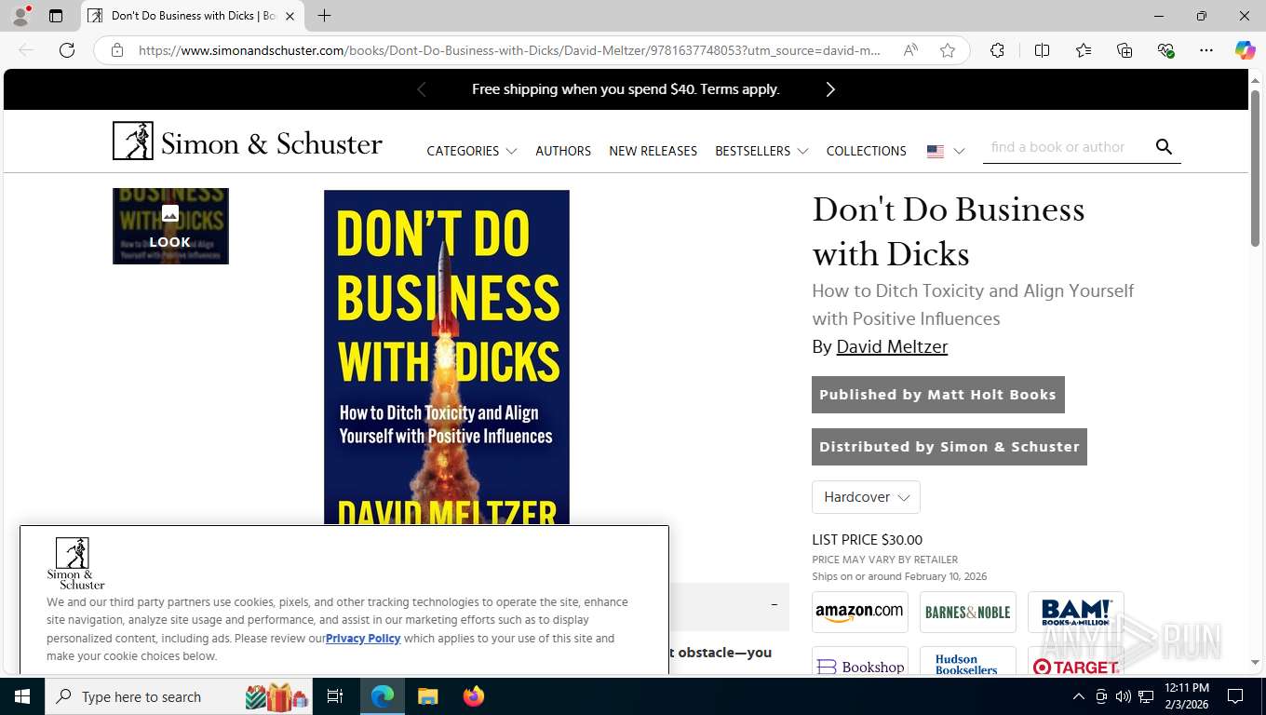1266x715 pixels.
Task: Open Collections in site navigation
Action: [x=866, y=151]
